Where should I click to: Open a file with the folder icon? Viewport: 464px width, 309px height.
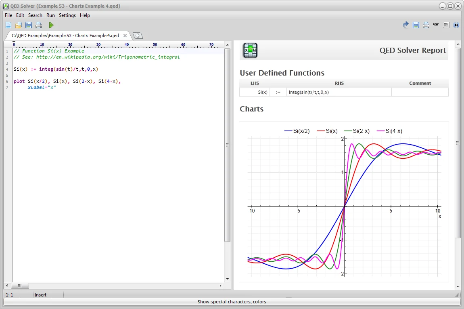19,25
